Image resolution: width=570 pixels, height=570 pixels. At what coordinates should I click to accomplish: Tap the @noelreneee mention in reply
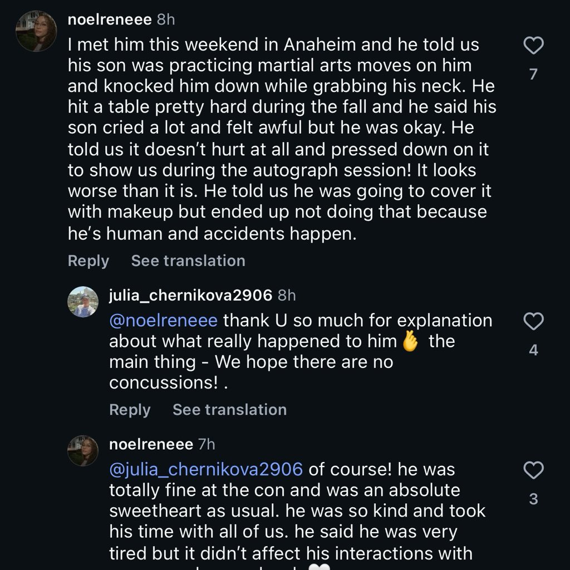tap(164, 320)
